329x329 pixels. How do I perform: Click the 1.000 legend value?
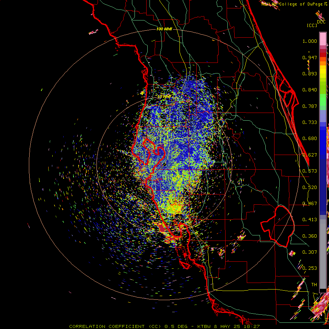(310, 41)
